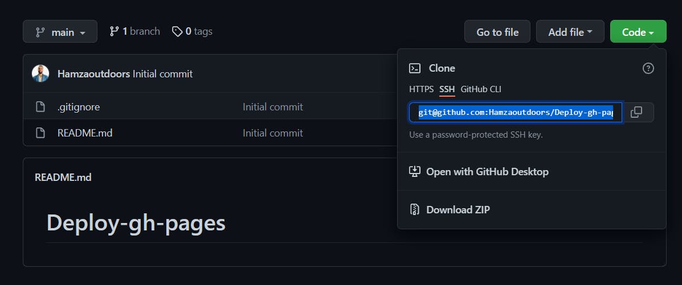Image resolution: width=682 pixels, height=285 pixels.
Task: Open the .gitignore file link
Action: (x=79, y=107)
